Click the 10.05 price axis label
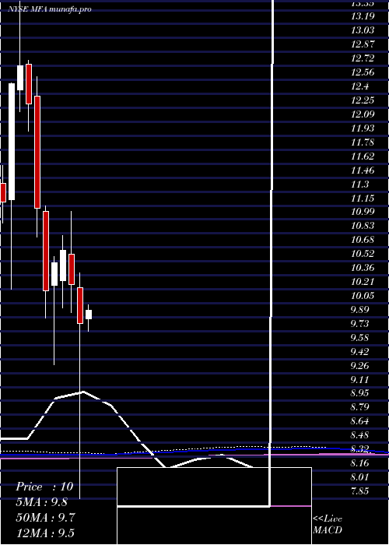This screenshot has width=389, height=545. tap(363, 296)
